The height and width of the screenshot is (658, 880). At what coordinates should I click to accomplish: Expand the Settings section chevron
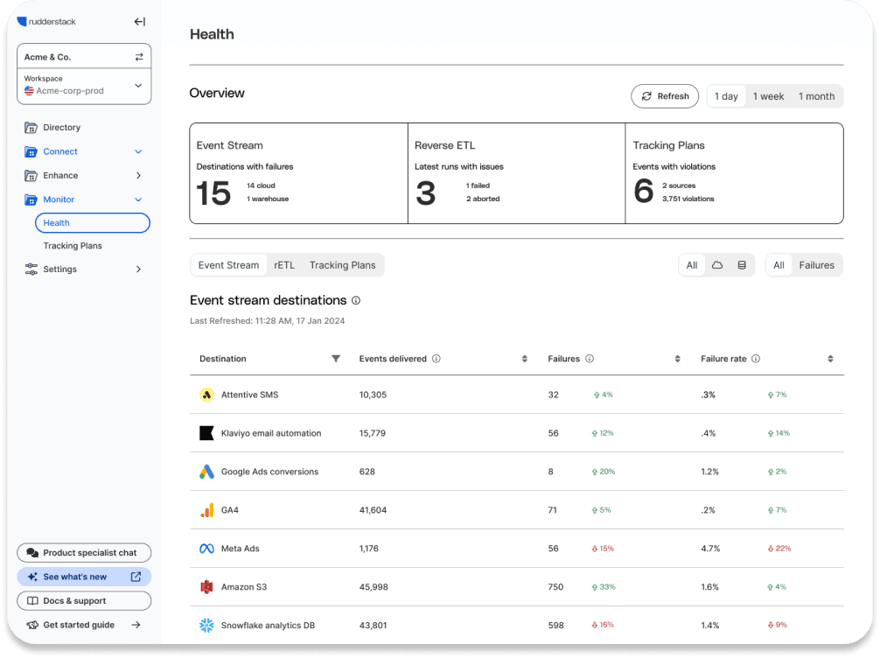tap(138, 269)
